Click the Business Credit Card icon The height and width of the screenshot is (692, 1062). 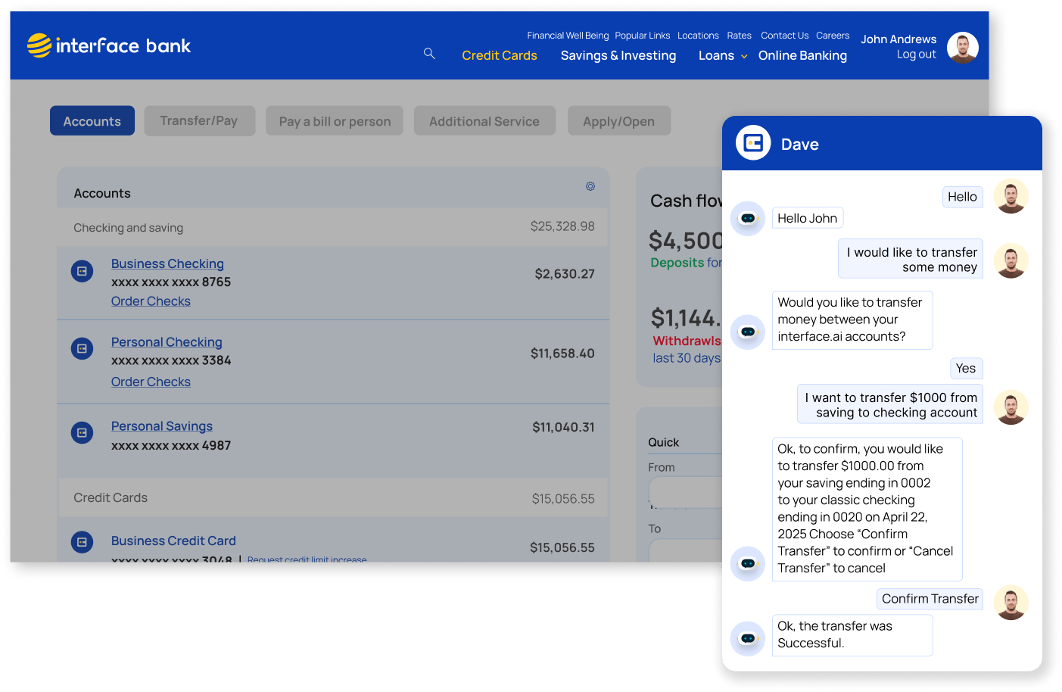(x=82, y=542)
